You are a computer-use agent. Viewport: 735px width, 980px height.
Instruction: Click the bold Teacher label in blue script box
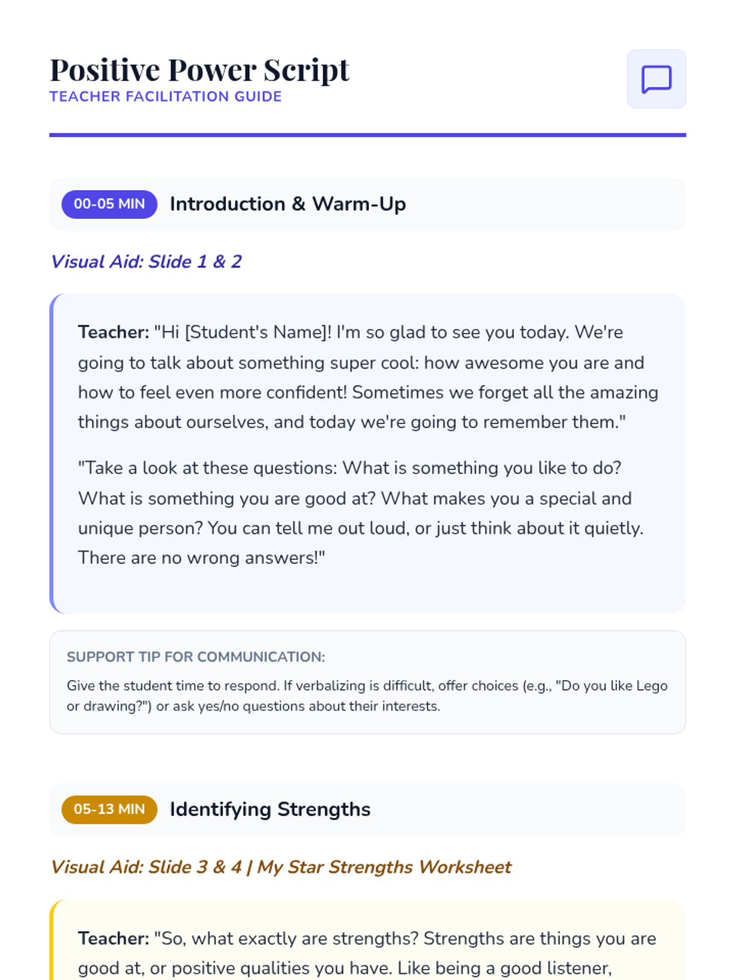click(x=113, y=332)
